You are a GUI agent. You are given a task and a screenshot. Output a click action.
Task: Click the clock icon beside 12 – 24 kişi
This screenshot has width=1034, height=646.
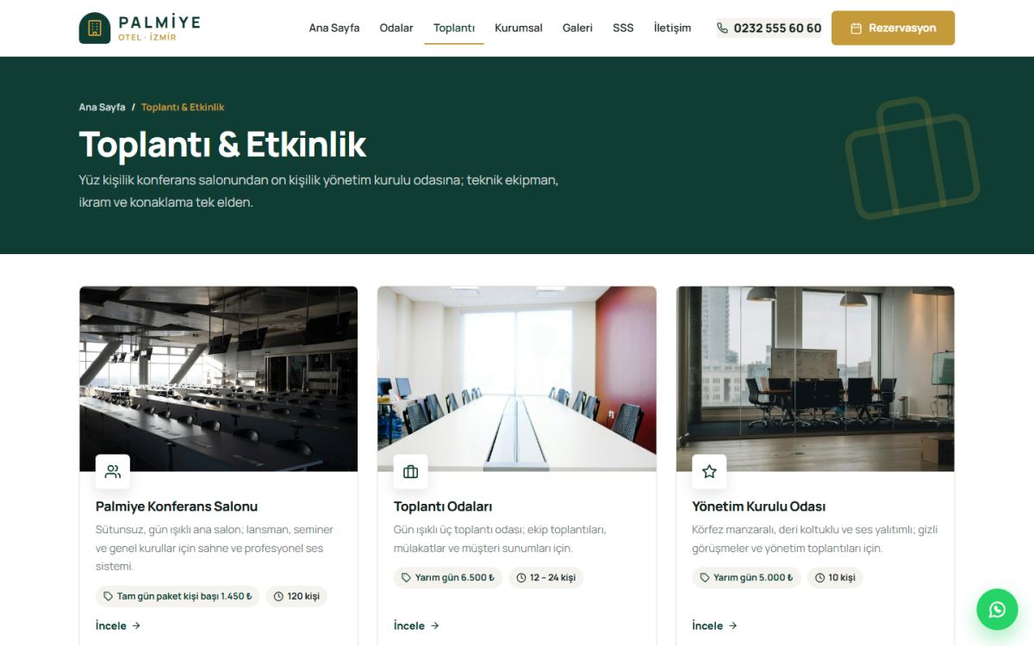pyautogui.click(x=520, y=578)
